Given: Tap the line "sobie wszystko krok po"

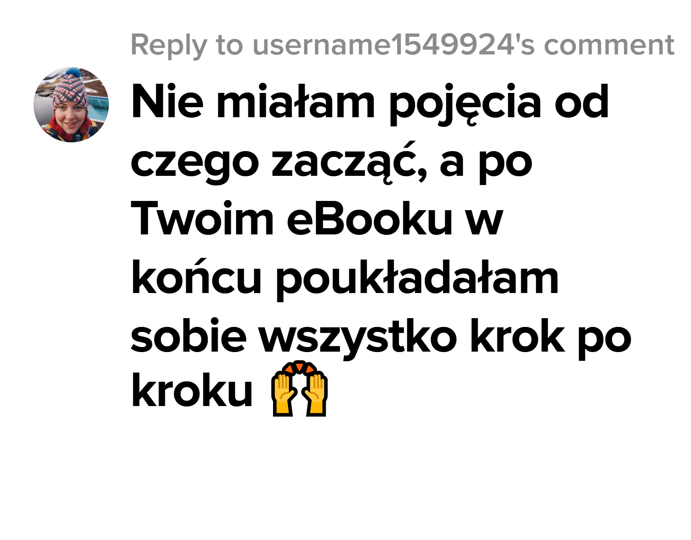Looking at the screenshot, I should tap(382, 337).
